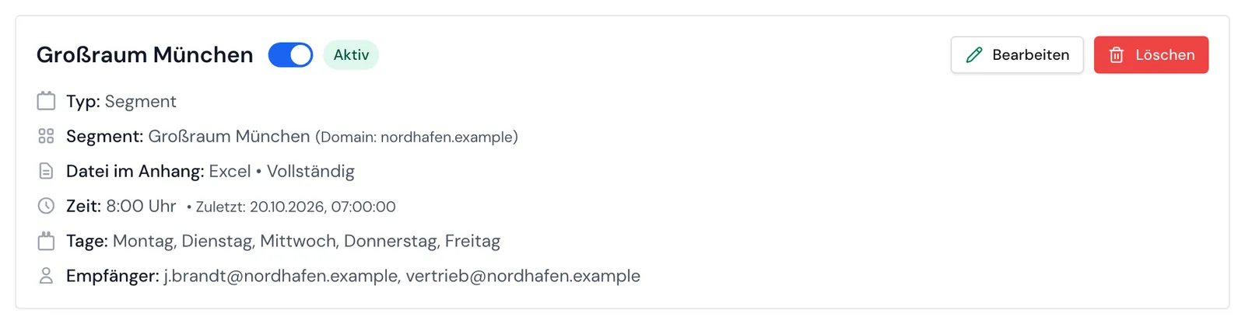Click the person icon beside Empfänger
1245x324 pixels.
coord(46,276)
